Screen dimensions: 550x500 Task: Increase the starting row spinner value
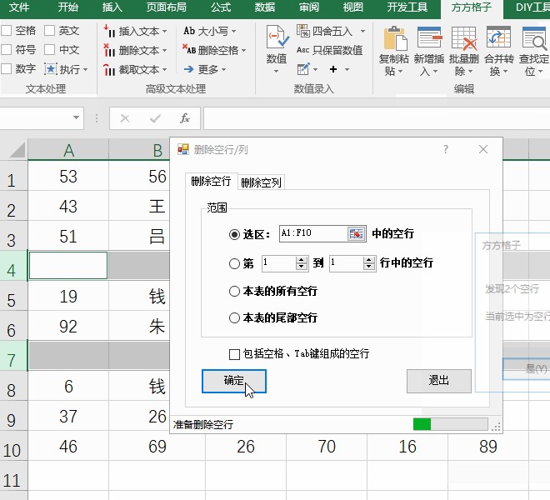tap(302, 260)
